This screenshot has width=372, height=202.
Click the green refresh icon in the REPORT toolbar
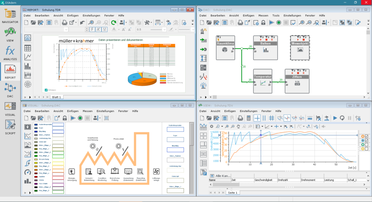[114, 22]
